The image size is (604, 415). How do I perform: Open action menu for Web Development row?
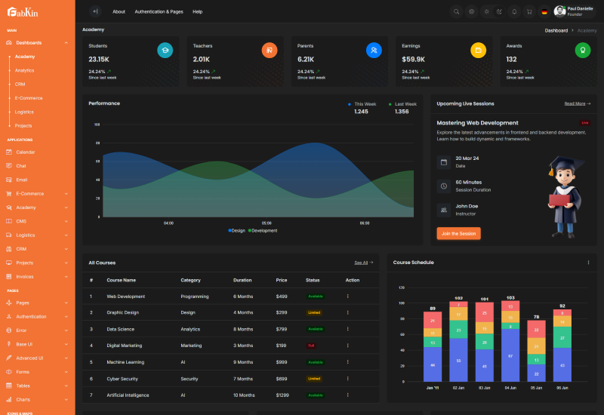[x=348, y=297]
